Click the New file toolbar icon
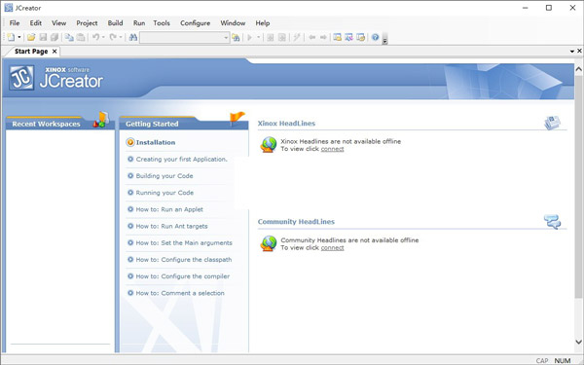 point(11,37)
